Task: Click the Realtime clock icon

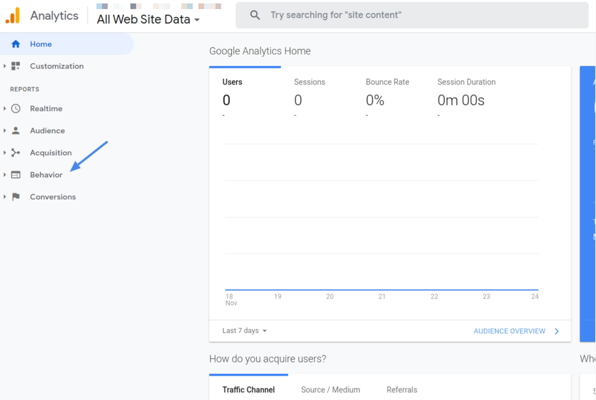Action: coord(16,109)
